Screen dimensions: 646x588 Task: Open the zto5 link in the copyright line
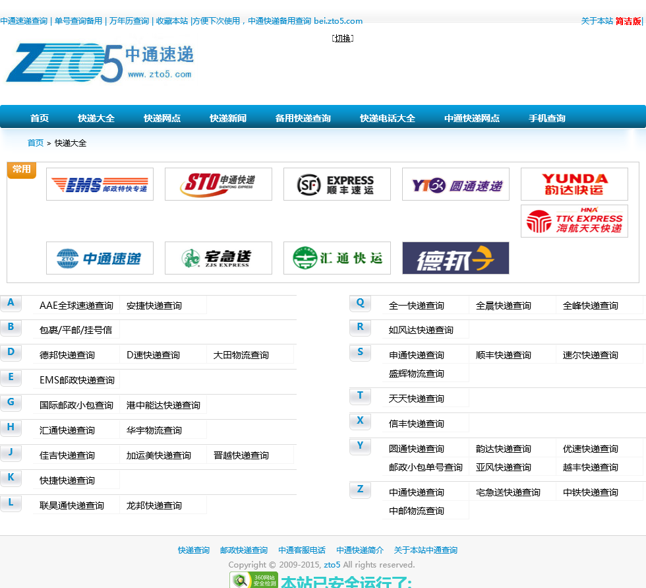click(332, 564)
